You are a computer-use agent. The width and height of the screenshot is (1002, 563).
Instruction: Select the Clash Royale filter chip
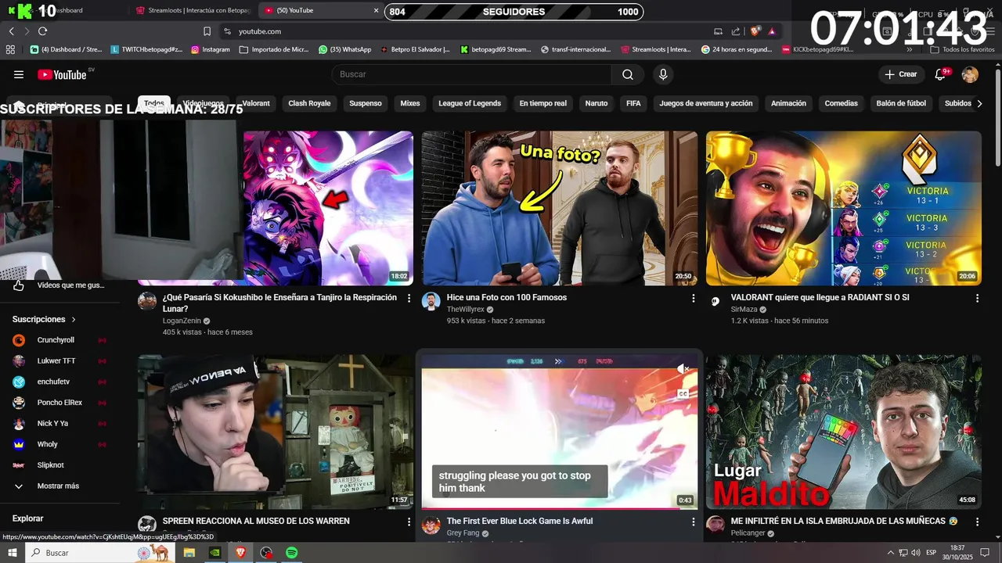pyautogui.click(x=309, y=103)
